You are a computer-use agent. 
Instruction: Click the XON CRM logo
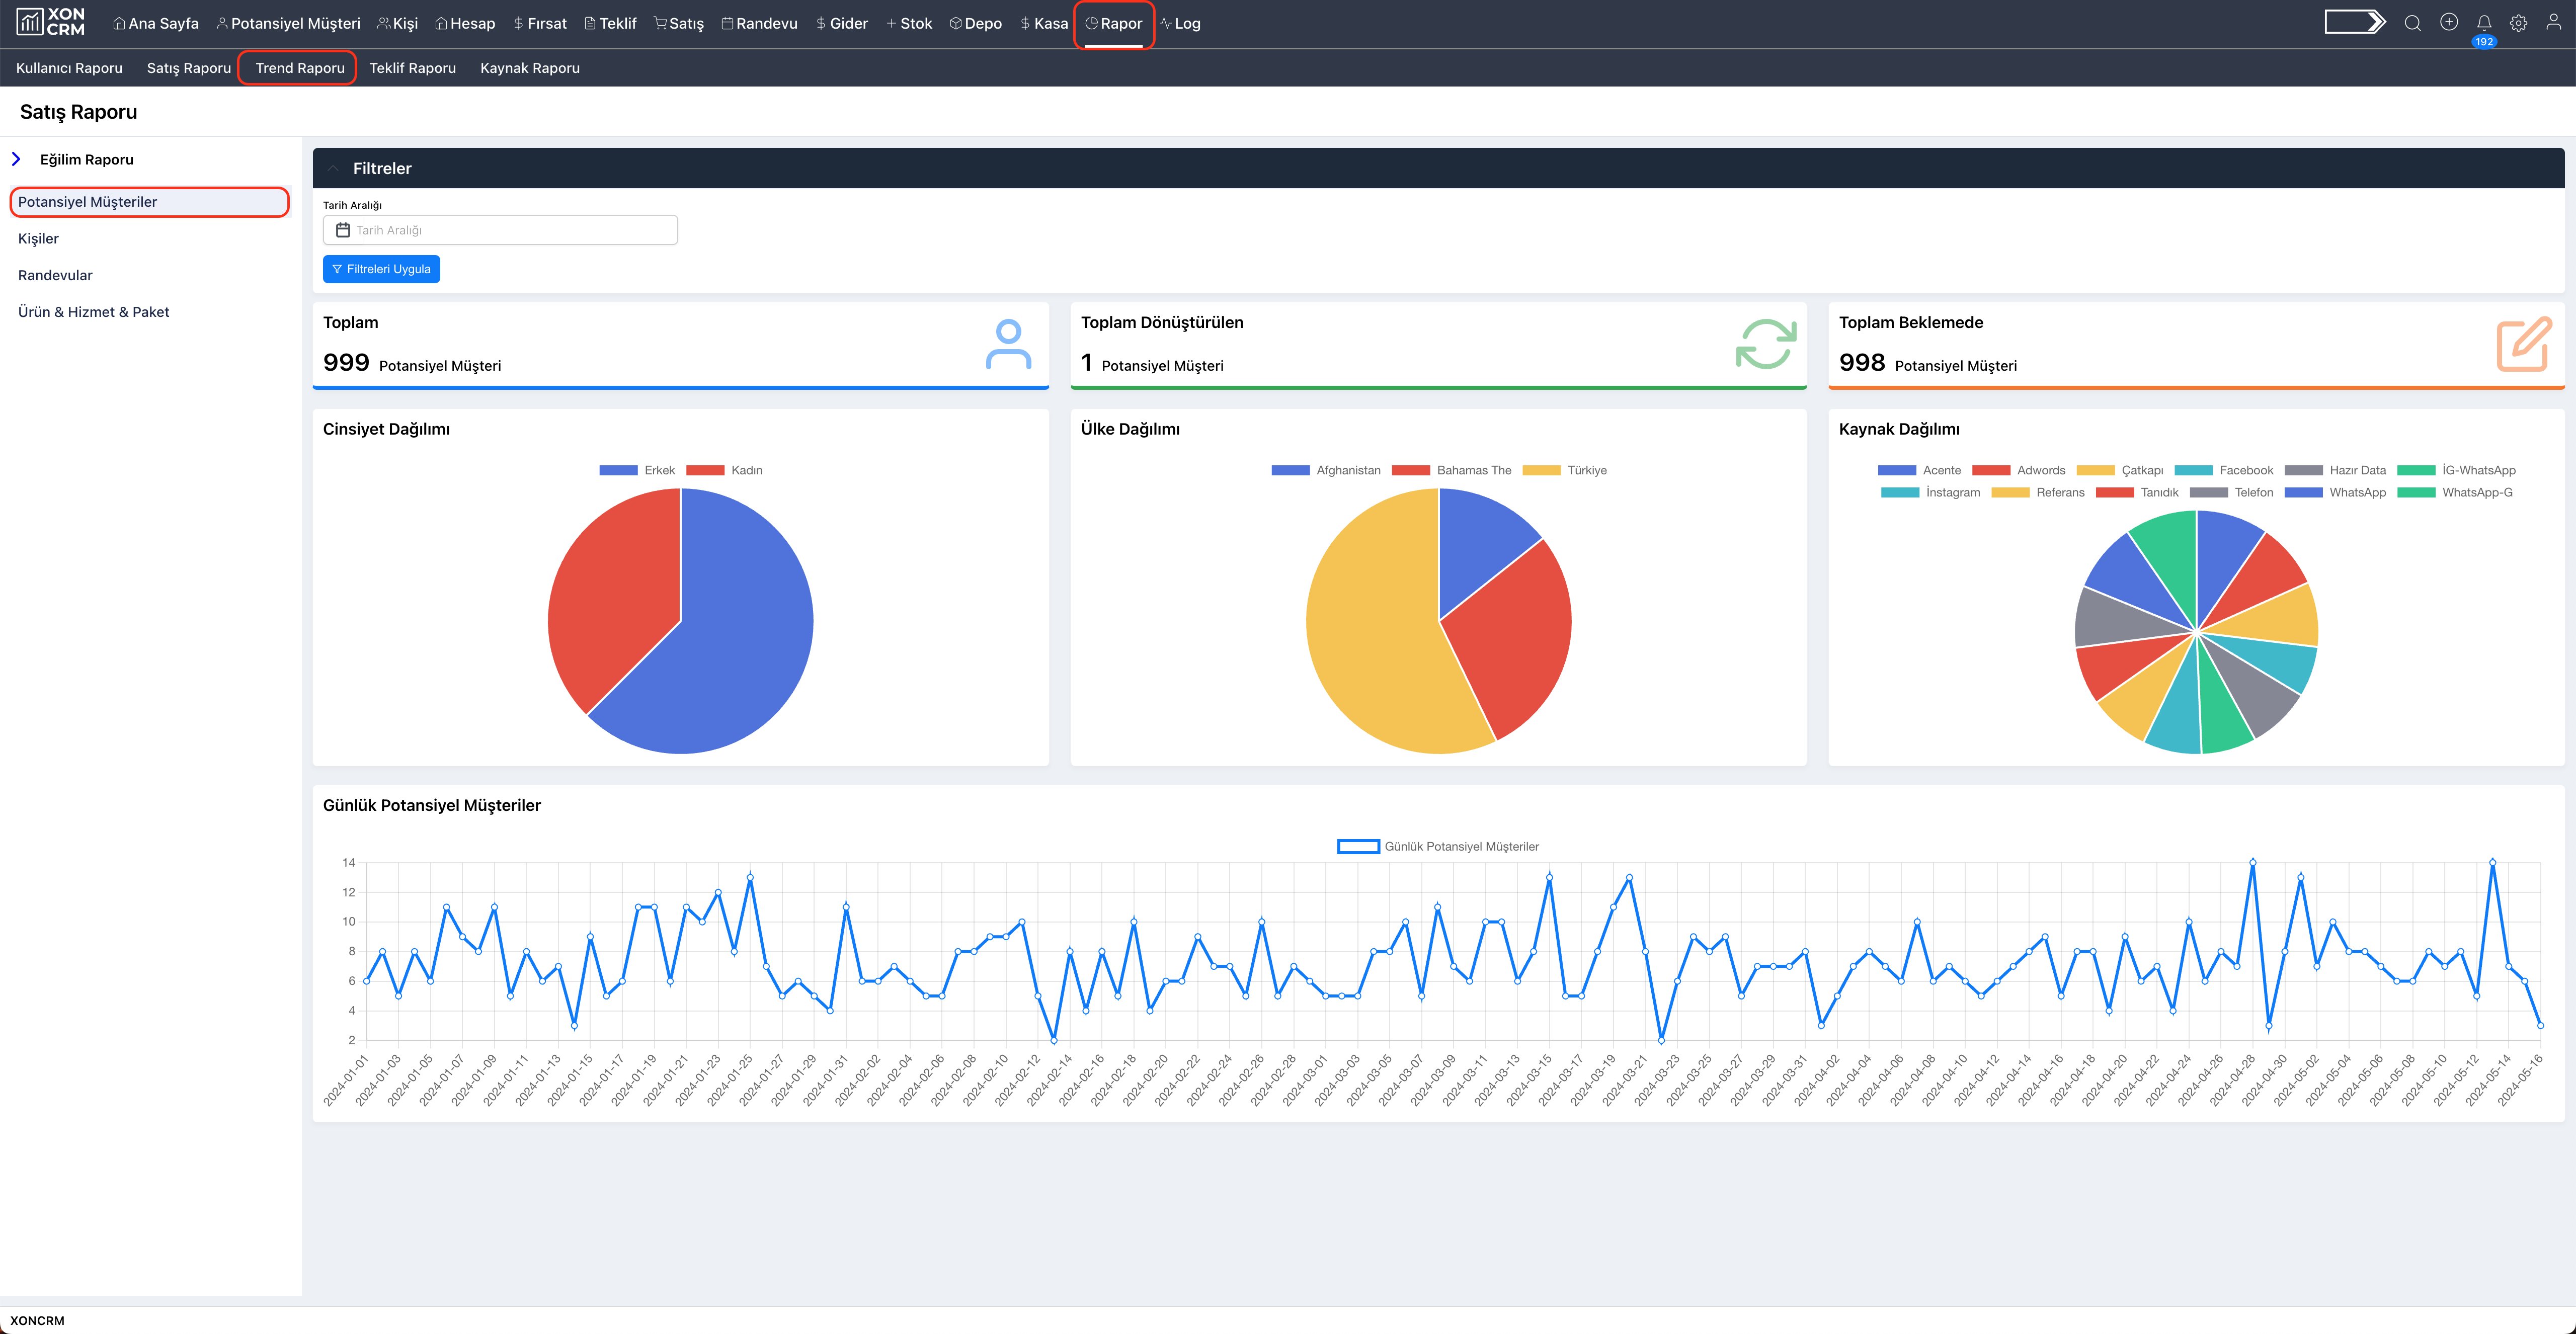(x=51, y=22)
